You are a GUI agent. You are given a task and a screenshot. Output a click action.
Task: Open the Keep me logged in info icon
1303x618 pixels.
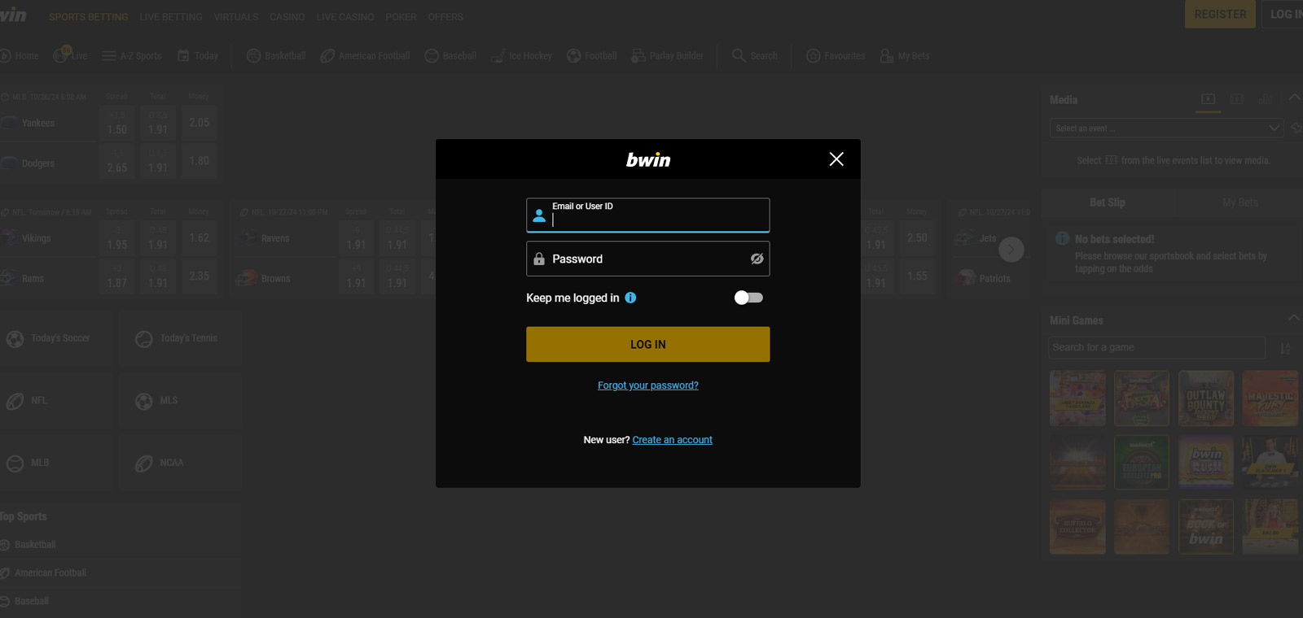630,298
